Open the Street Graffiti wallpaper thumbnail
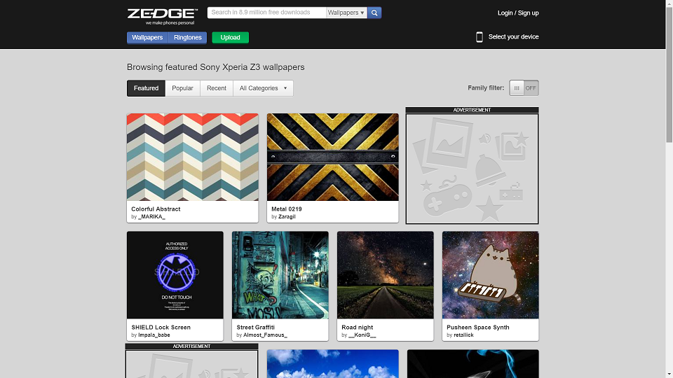 tap(280, 275)
